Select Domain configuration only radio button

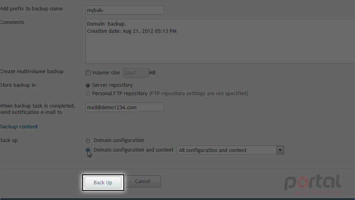click(x=88, y=141)
